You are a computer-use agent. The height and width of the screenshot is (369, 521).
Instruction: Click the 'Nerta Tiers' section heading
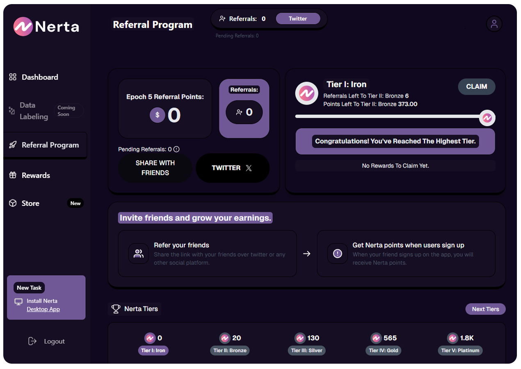(141, 309)
